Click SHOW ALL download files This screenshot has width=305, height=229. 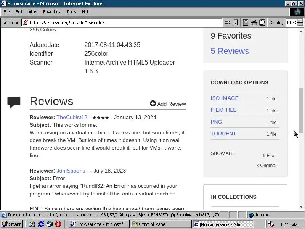222,153
